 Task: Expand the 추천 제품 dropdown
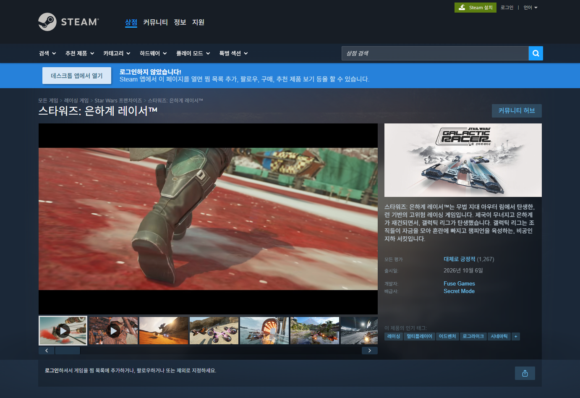click(x=80, y=53)
